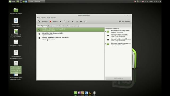Screen dimensions: 170x96
Task: Switch to Настройки внешнего вида tab
Action: click(x=71, y=26)
